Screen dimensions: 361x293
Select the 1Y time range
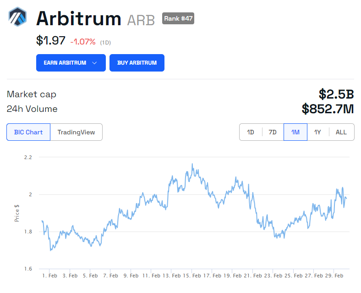(318, 132)
